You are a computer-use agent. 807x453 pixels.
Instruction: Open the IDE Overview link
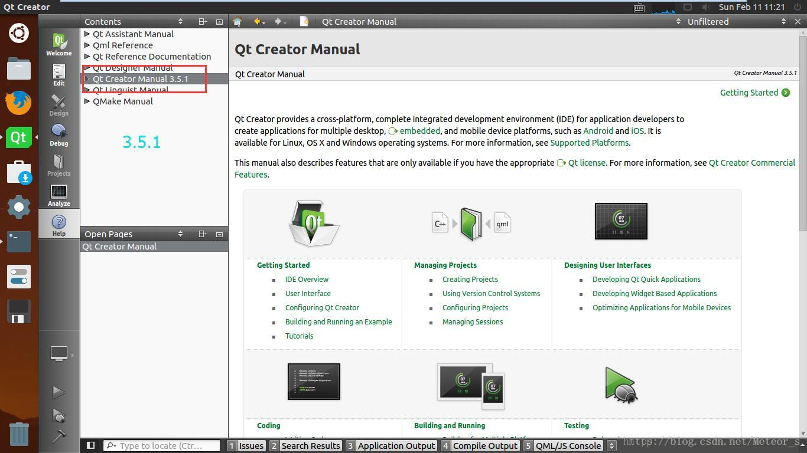pos(307,279)
